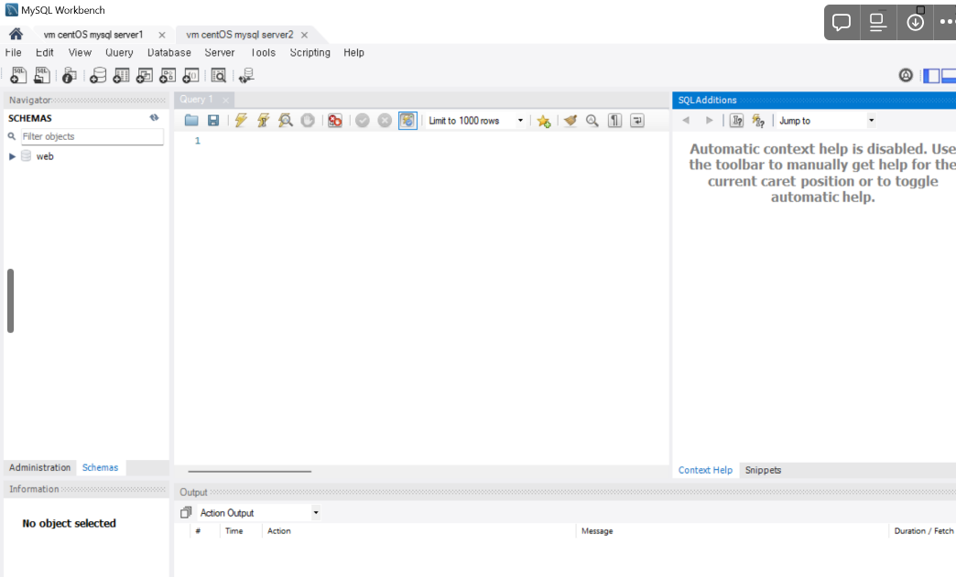Screen dimensions: 956x577
Task: Close the vm centOS mysql server2 tab
Action: tap(304, 36)
